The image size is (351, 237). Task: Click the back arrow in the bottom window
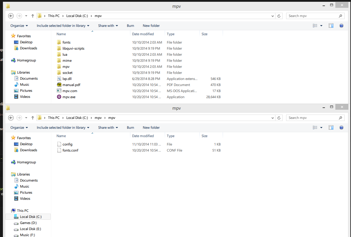point(11,118)
